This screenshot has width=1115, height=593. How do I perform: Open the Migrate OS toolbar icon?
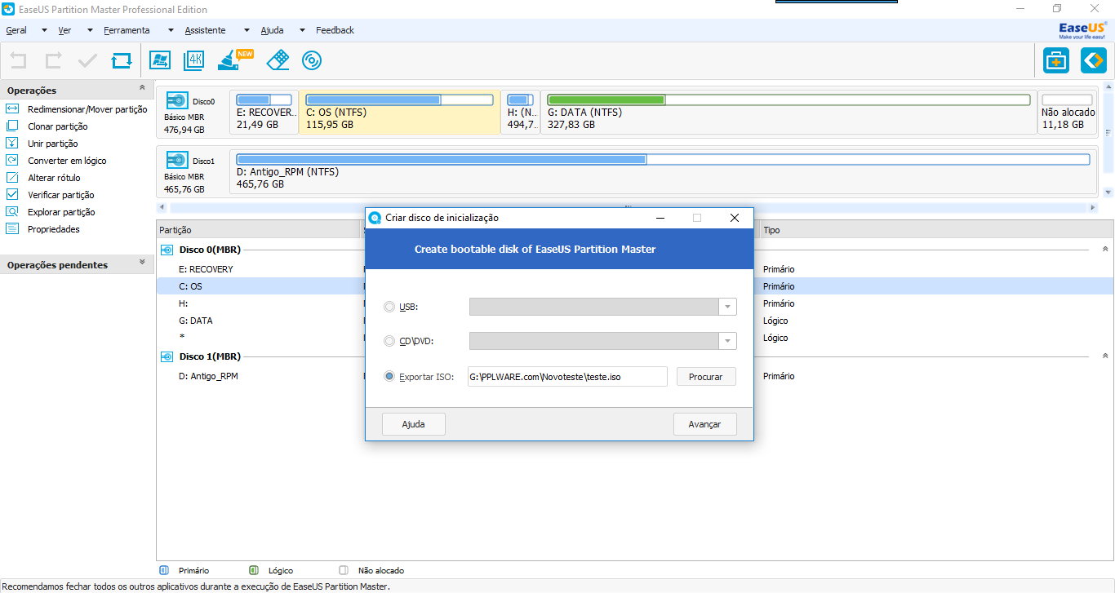[x=160, y=60]
